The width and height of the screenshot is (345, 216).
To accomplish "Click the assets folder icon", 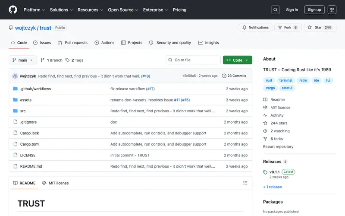I will pos(15,100).
